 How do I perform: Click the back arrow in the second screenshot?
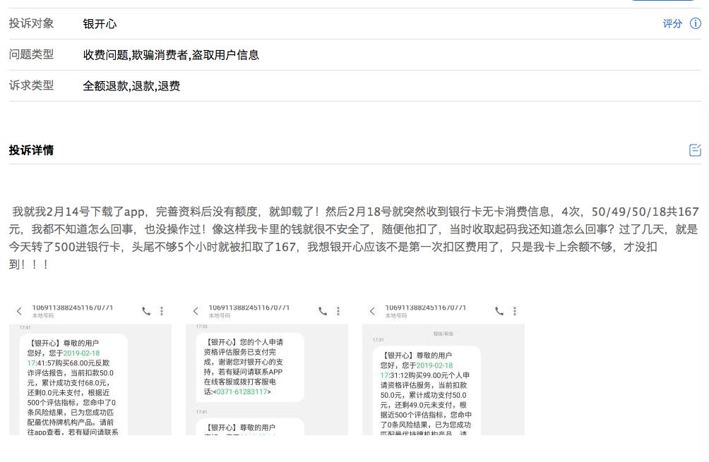click(196, 310)
